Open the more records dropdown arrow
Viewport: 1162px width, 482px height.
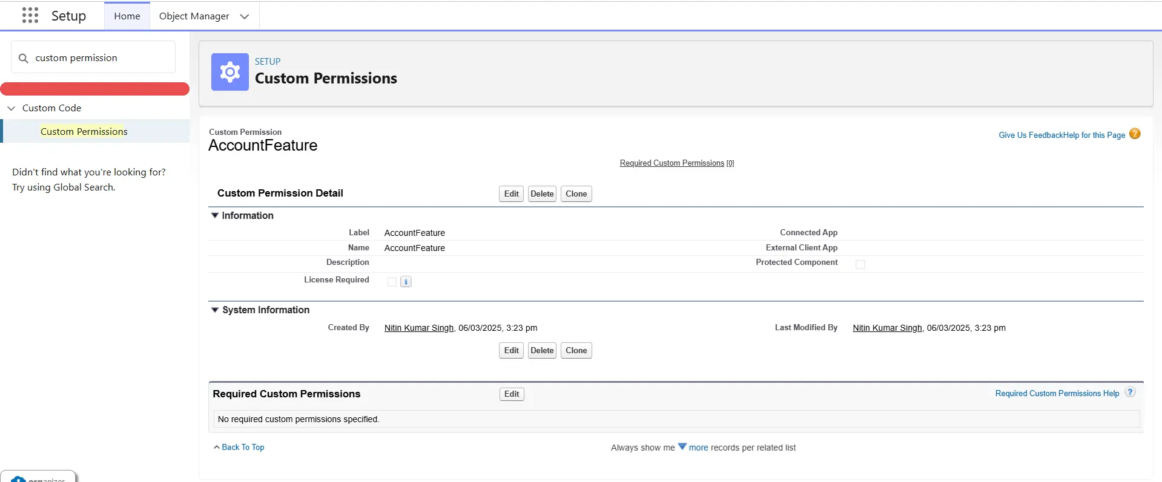coord(682,447)
